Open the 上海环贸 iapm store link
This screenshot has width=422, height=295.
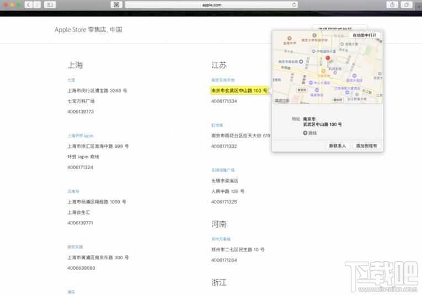click(x=80, y=136)
